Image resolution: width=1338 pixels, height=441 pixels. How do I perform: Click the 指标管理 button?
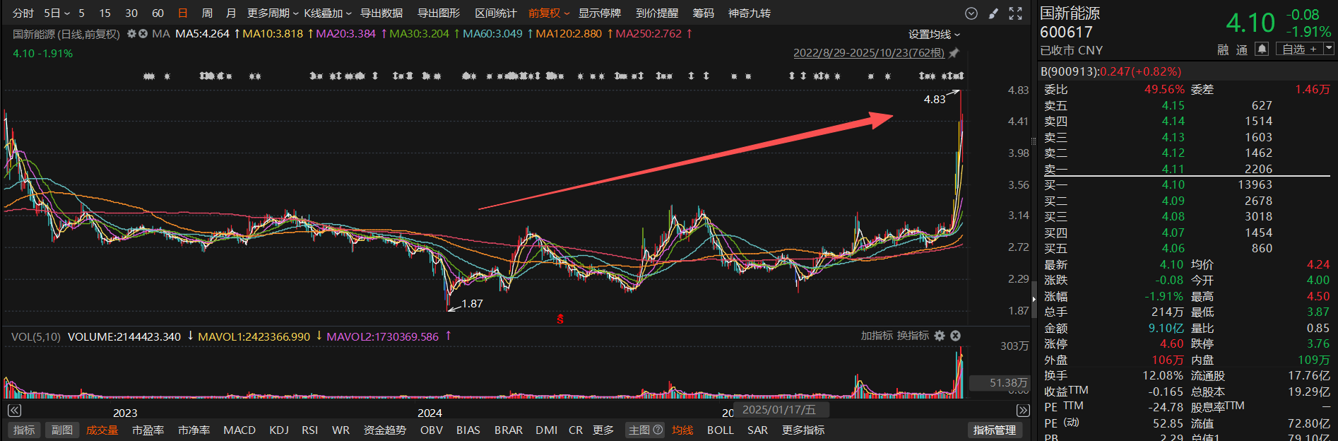click(994, 430)
